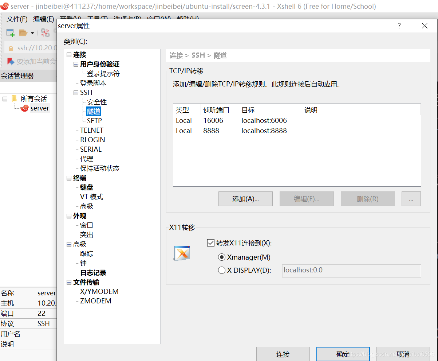Select 高级 under 终端
The width and height of the screenshot is (438, 361).
click(x=87, y=206)
